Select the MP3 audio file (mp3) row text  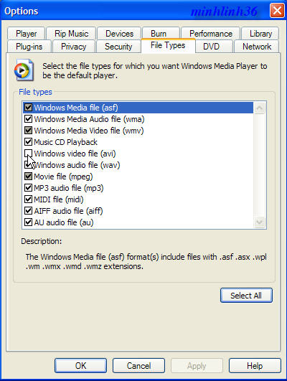coord(69,188)
